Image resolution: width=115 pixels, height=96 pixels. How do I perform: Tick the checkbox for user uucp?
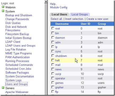53,74
